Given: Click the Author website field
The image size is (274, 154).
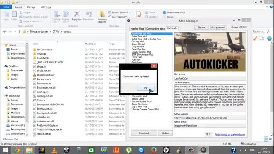Looking at the screenshot, I should click(210, 118).
